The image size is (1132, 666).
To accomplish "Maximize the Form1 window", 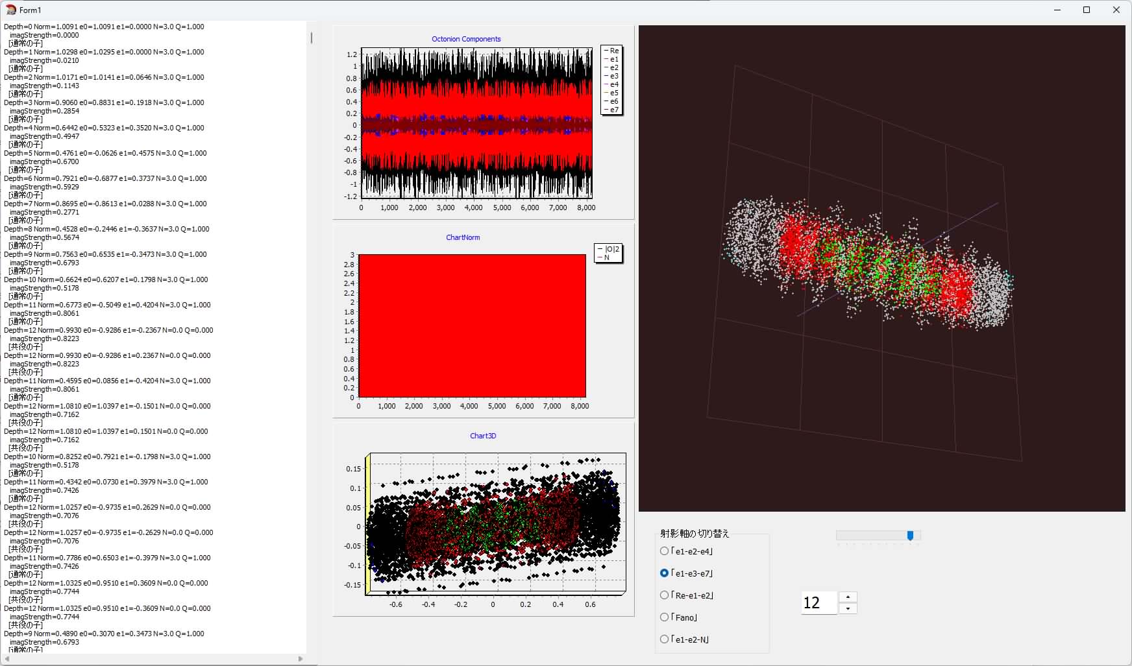I will click(1087, 10).
